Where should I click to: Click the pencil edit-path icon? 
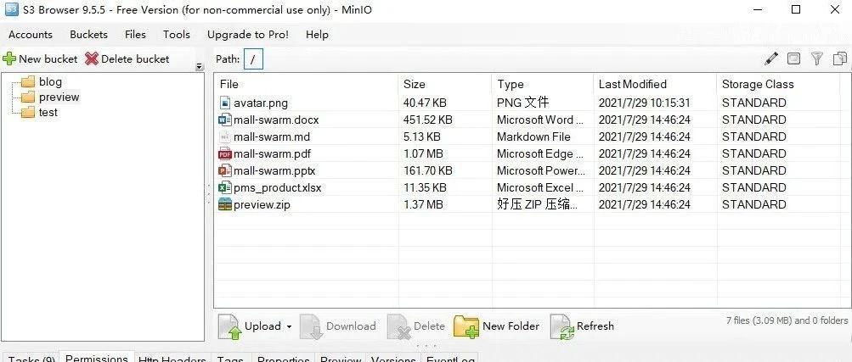click(x=771, y=58)
